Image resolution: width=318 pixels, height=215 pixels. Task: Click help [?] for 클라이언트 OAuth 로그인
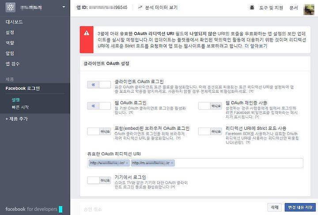[x=251, y=91]
